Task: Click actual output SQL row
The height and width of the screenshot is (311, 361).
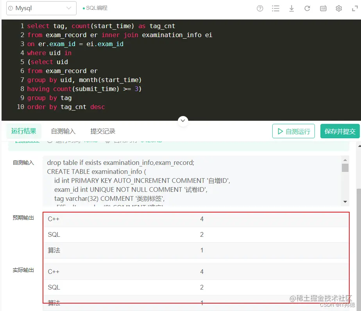Action: 196,287
